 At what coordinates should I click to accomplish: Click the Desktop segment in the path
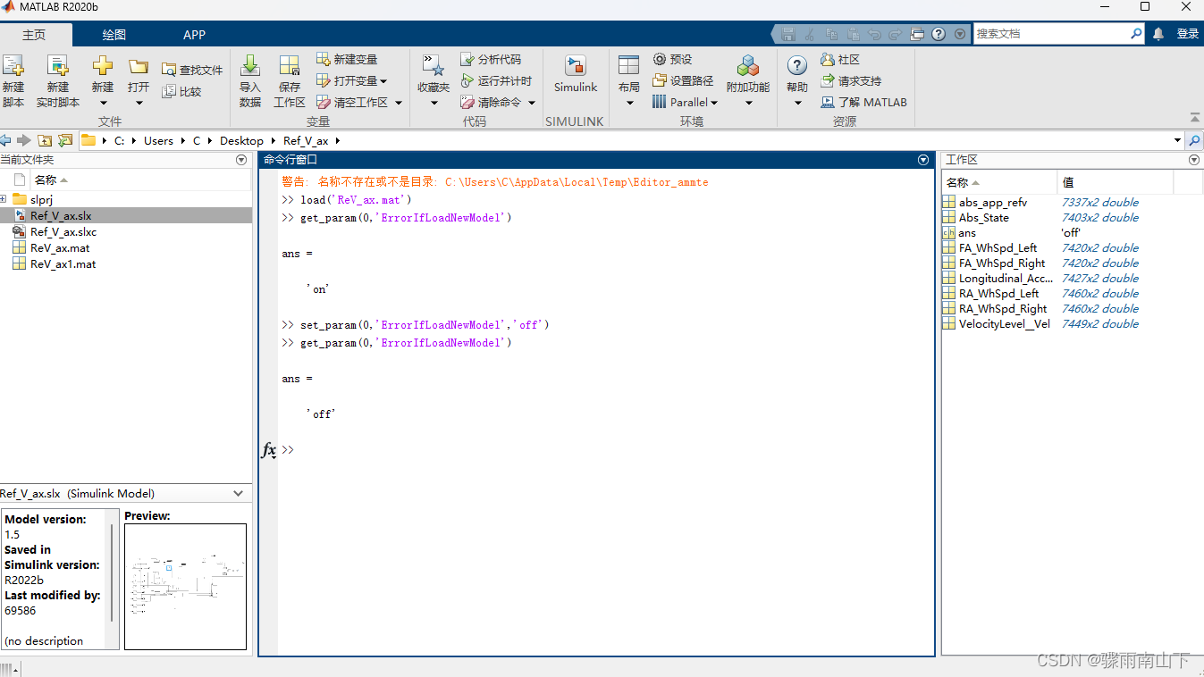241,140
